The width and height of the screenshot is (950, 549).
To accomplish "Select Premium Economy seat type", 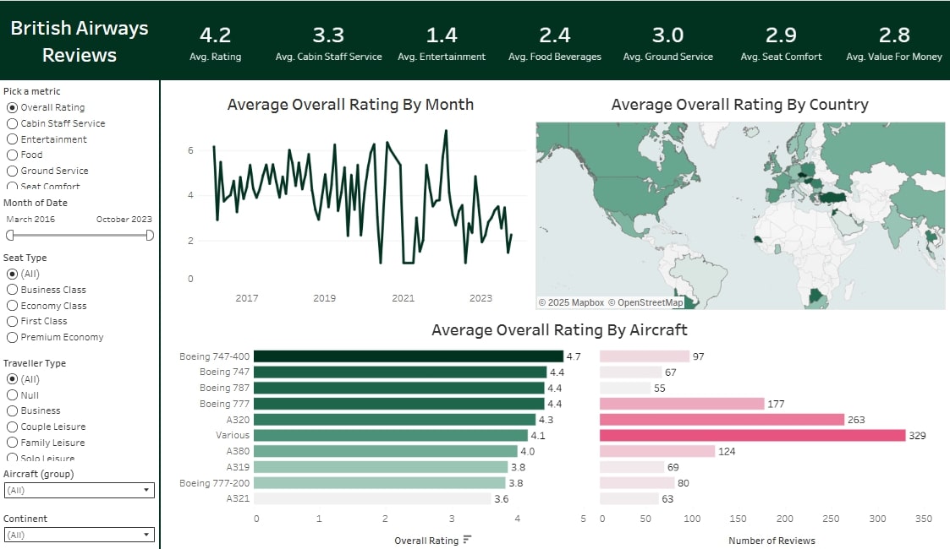I will pos(12,337).
